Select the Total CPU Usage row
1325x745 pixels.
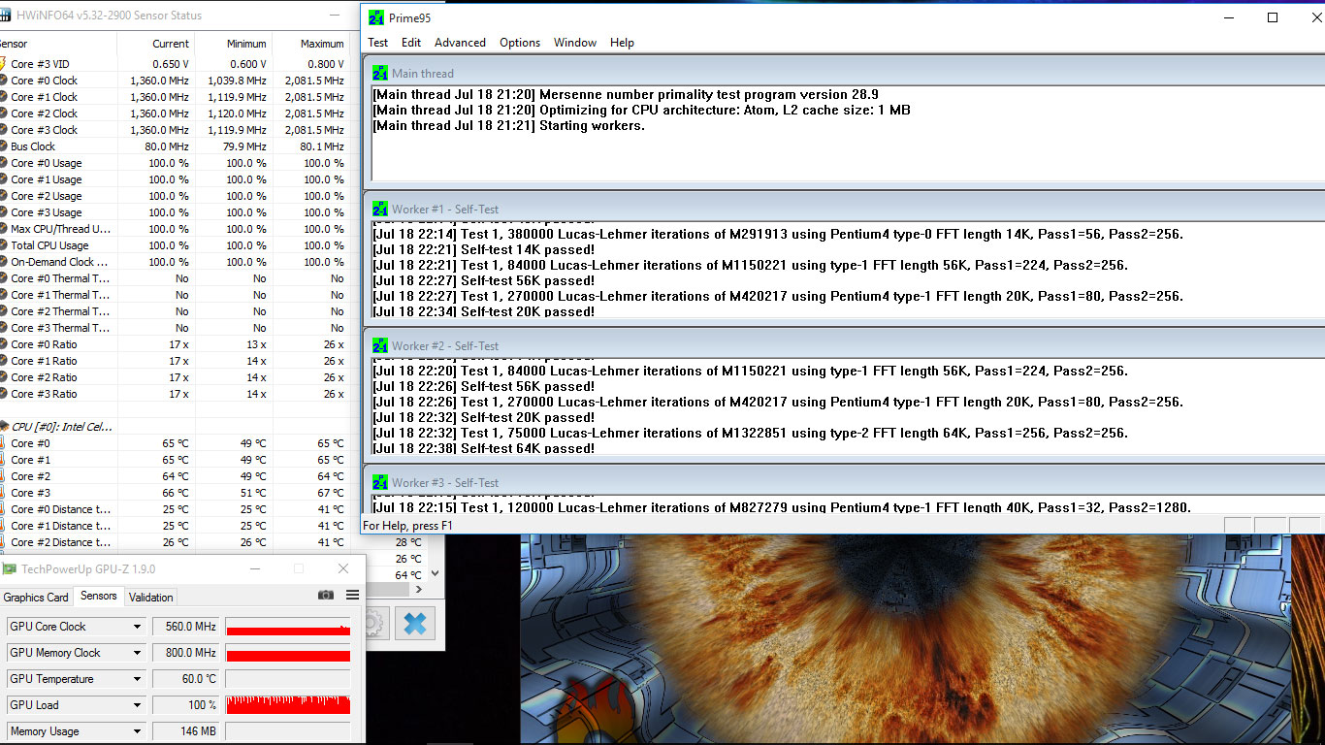click(175, 245)
